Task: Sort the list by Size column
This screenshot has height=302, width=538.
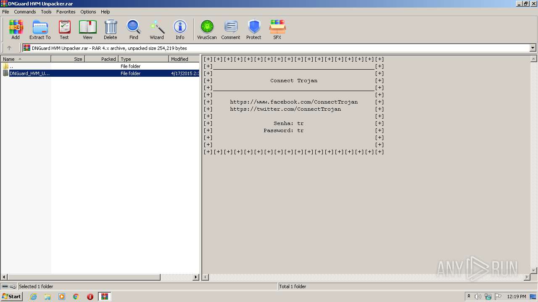Action: point(68,59)
